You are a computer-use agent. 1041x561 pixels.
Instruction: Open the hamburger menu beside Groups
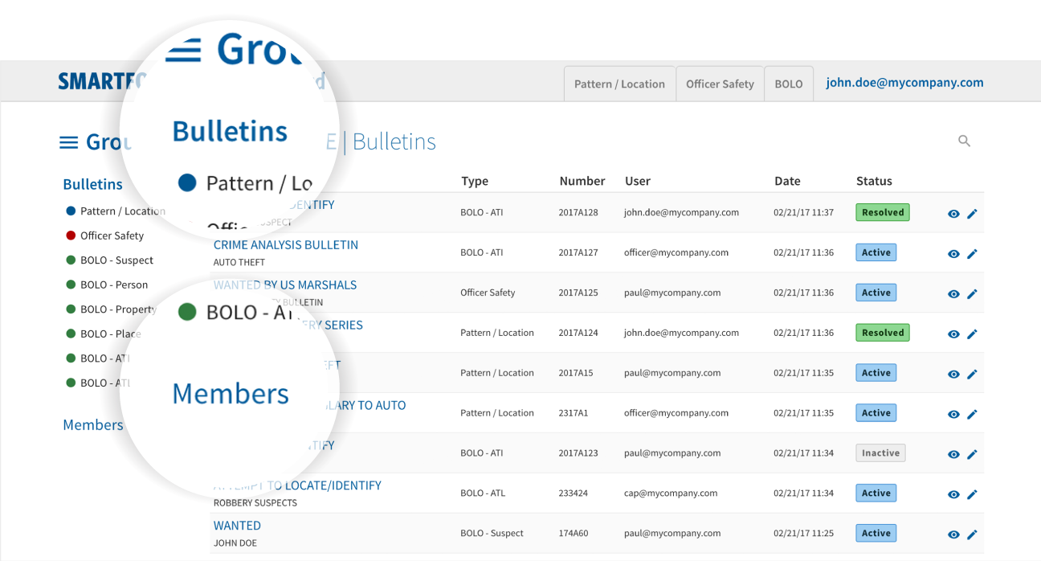point(69,142)
